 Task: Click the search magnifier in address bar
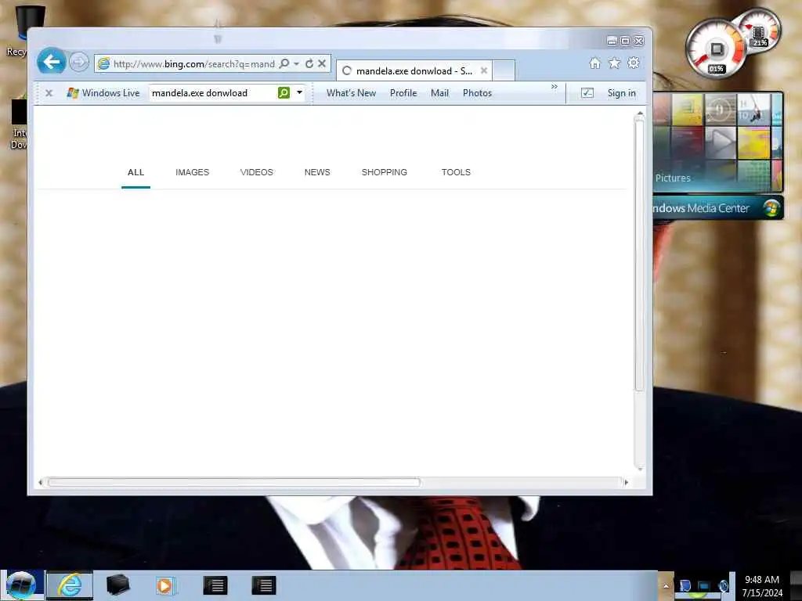coord(284,63)
